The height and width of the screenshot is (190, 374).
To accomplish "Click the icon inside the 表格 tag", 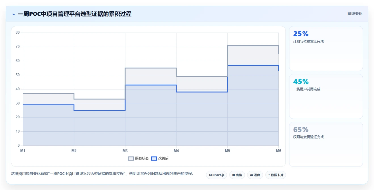I will pos(234,175).
